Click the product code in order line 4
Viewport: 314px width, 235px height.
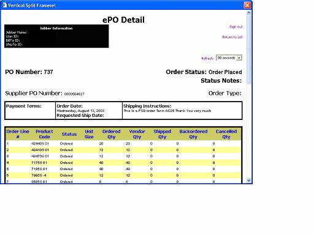coord(39,163)
